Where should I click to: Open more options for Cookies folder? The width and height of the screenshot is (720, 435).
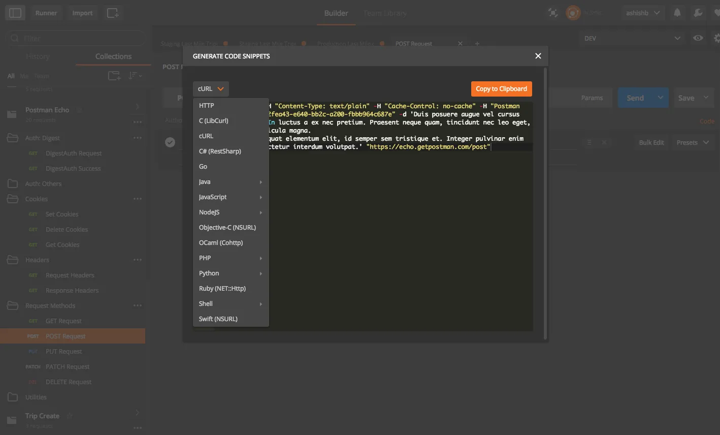tap(137, 199)
